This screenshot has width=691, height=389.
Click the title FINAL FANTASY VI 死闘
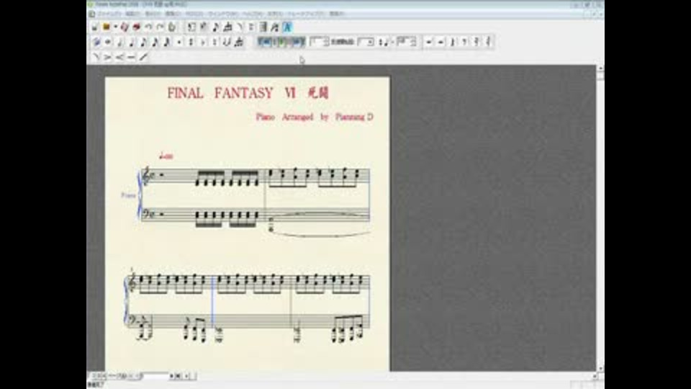click(248, 93)
